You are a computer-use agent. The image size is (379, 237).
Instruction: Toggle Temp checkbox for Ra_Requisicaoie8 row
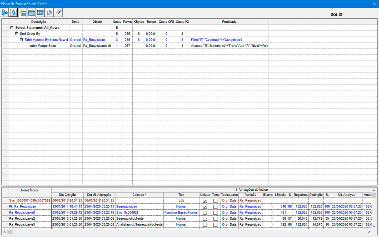(215, 213)
